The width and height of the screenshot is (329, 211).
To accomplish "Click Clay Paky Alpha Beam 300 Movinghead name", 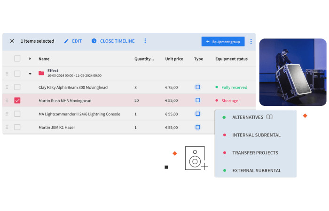I will tap(73, 87).
